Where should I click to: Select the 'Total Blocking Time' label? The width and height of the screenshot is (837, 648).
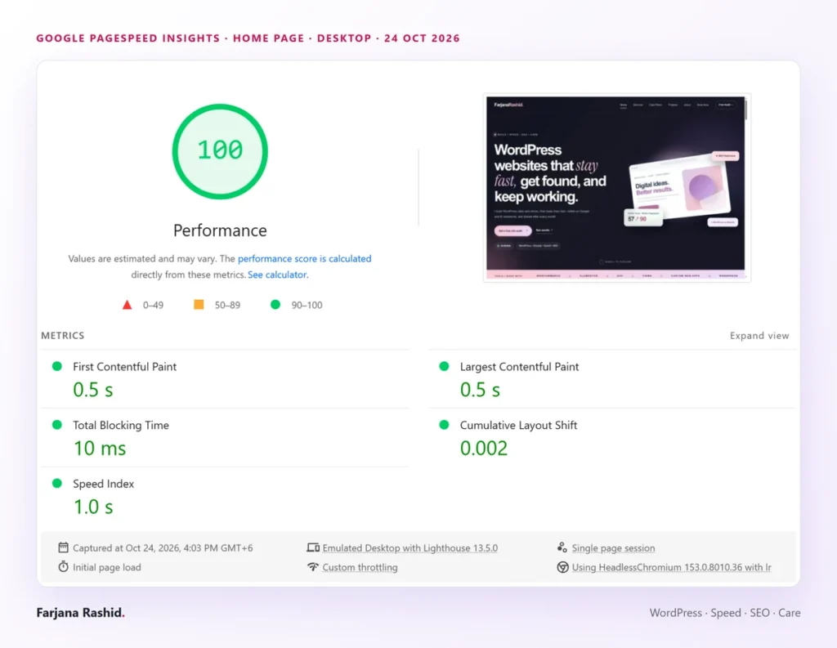(121, 426)
